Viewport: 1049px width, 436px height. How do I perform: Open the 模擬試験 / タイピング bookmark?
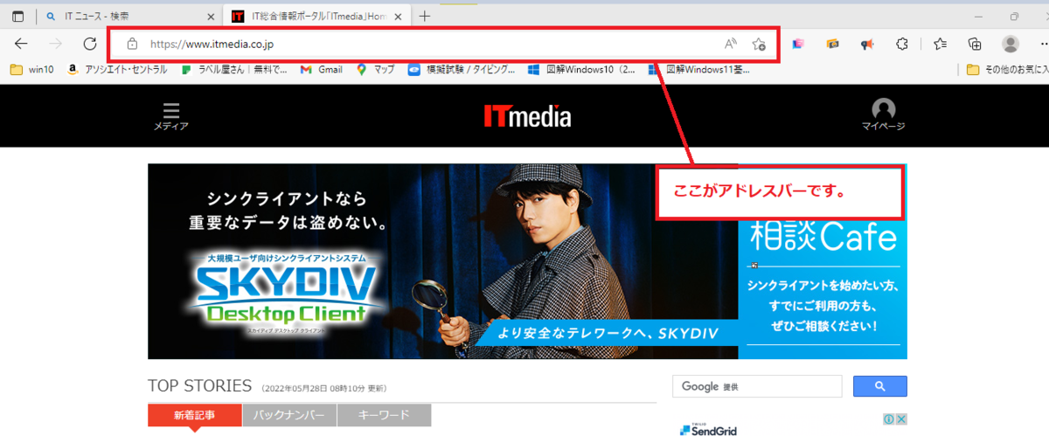coord(462,70)
